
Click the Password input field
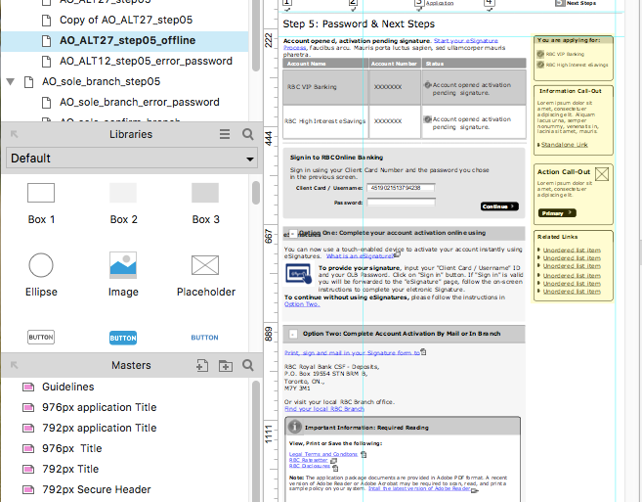(x=401, y=203)
